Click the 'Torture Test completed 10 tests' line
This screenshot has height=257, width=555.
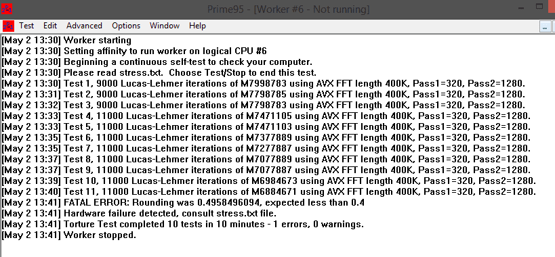pyautogui.click(x=183, y=224)
